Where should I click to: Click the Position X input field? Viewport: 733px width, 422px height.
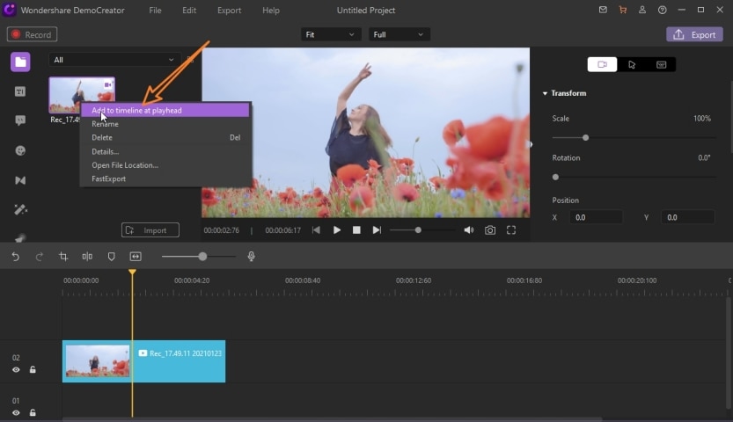[x=596, y=217]
